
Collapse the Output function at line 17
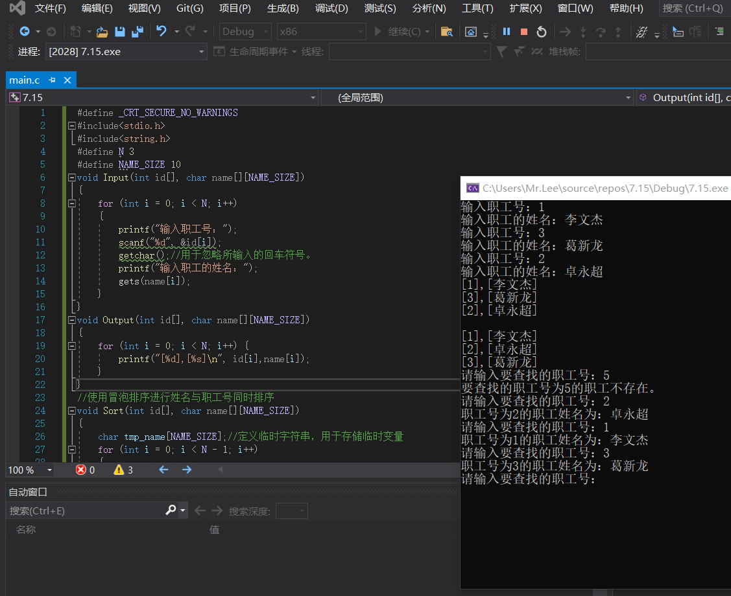72,320
